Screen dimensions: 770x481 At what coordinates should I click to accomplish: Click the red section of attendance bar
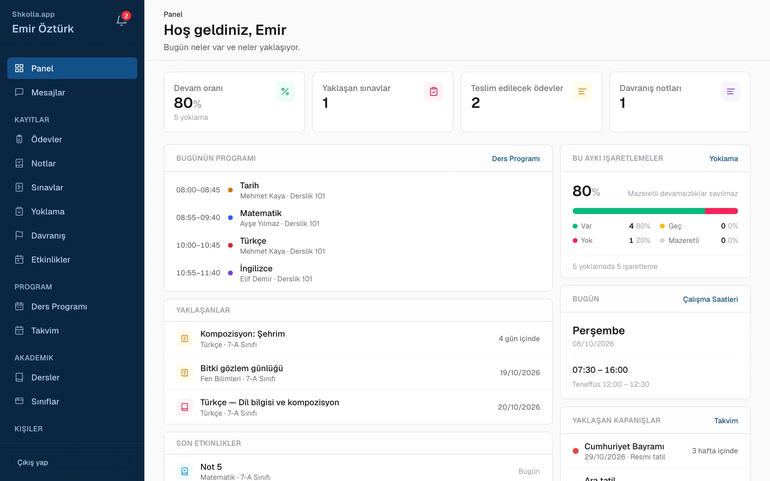721,211
